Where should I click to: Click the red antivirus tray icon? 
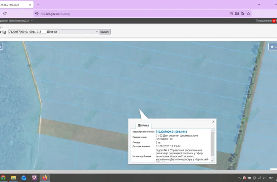pyautogui.click(x=244, y=178)
